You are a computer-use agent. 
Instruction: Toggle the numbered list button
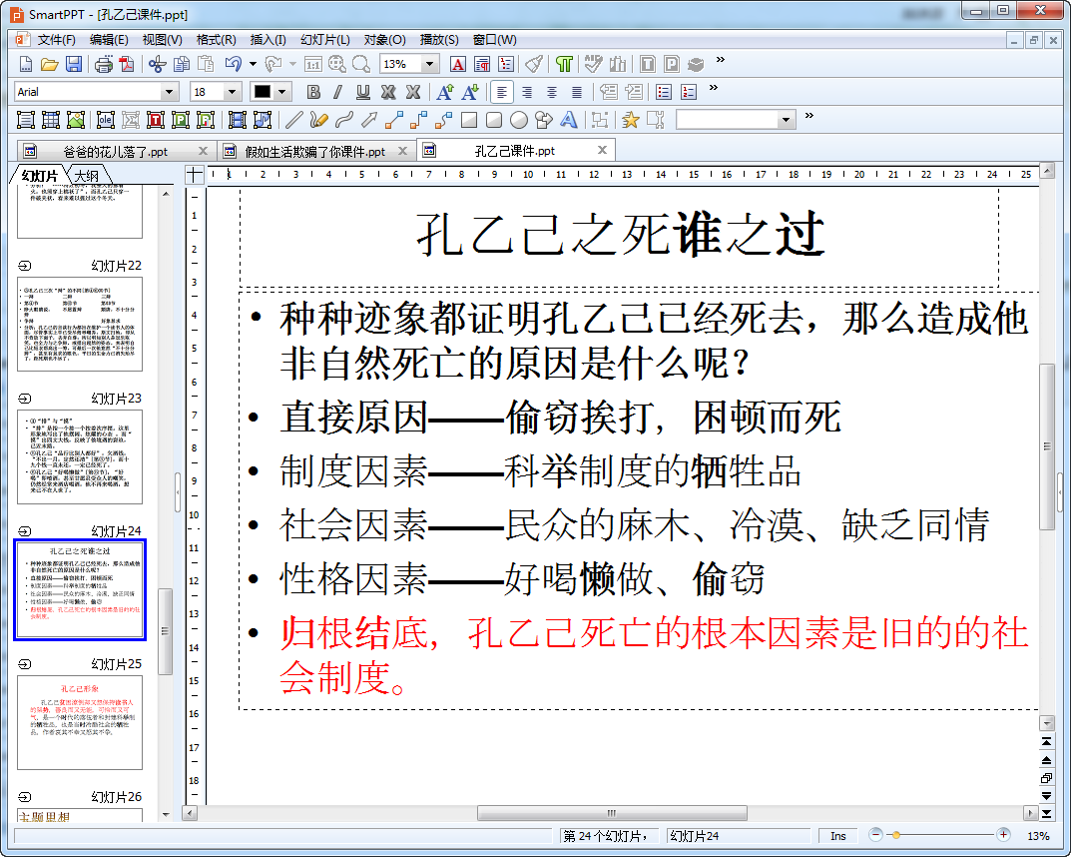tap(689, 92)
